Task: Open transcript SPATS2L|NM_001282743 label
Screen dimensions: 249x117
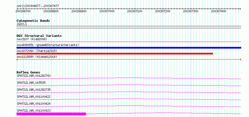Action: (34, 76)
